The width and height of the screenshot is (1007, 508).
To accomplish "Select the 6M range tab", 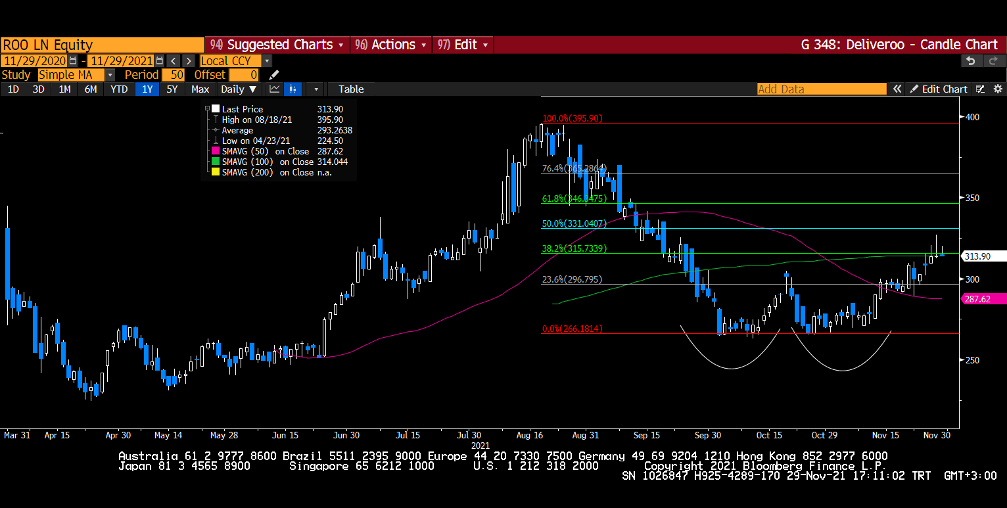I will (91, 89).
